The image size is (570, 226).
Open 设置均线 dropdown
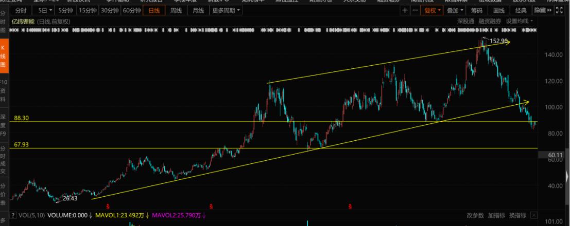[520, 22]
